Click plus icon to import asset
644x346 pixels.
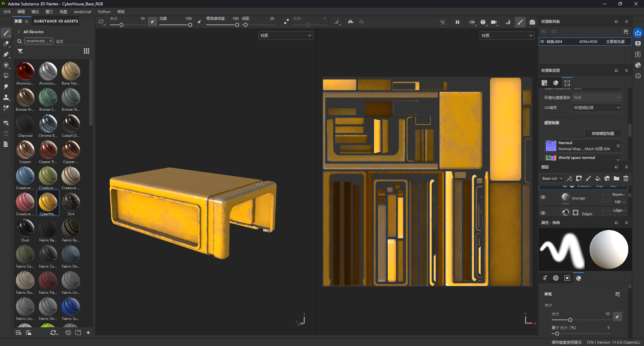coord(88,333)
